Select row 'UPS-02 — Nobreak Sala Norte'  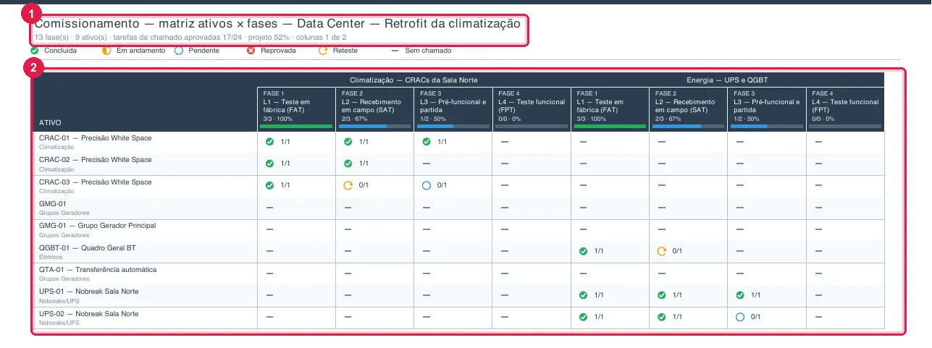point(459,318)
